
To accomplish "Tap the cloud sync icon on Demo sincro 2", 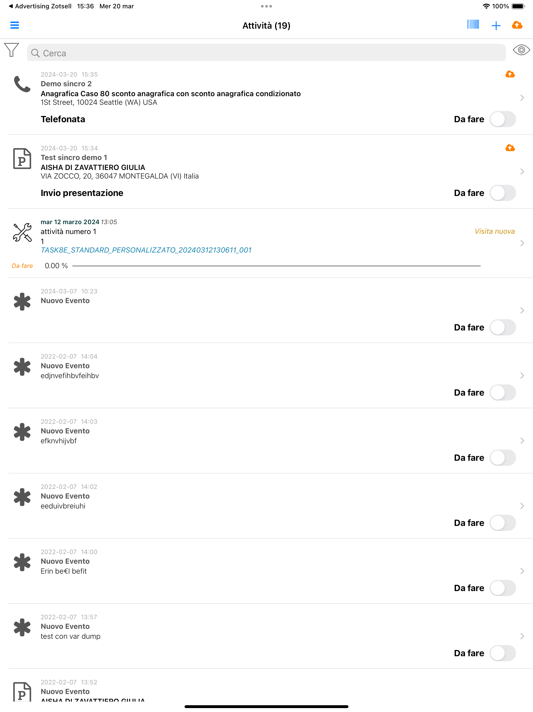I will tap(510, 74).
